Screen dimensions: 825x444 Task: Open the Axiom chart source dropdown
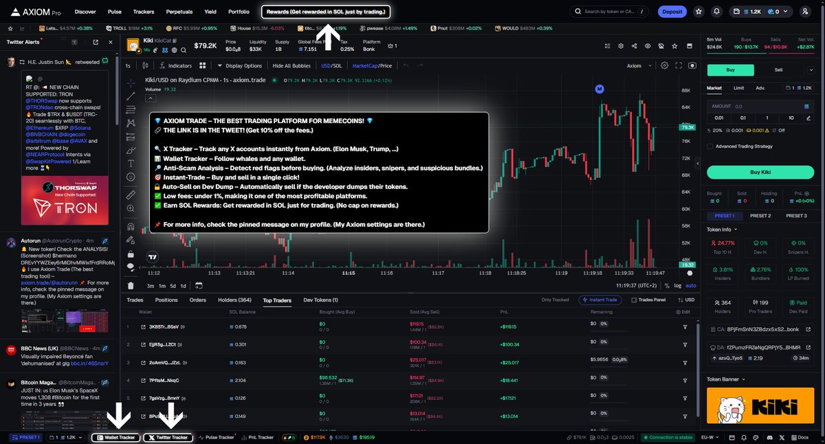638,65
